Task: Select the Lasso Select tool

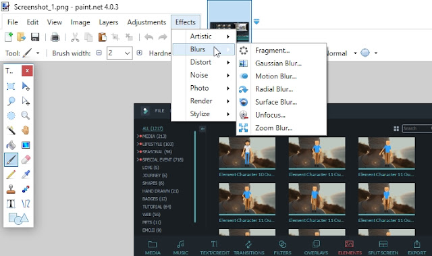Action: point(11,101)
